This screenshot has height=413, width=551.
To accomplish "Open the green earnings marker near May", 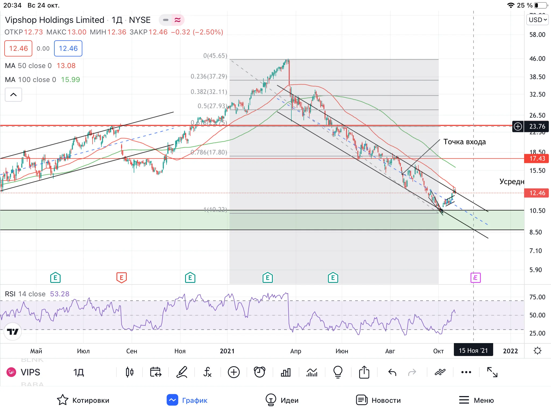I will pos(55,277).
